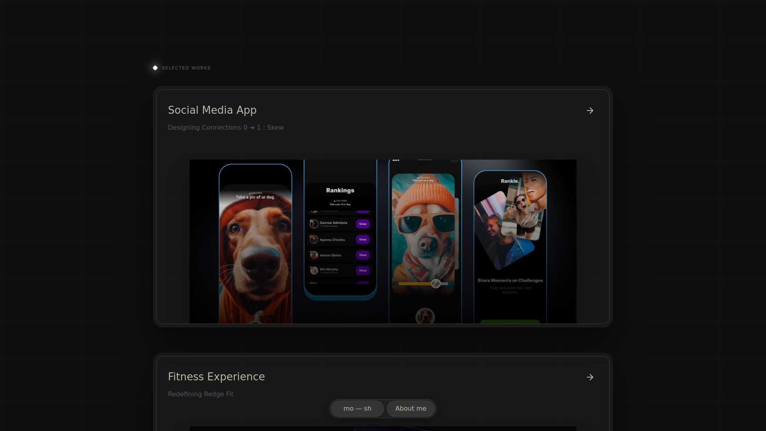This screenshot has width=766, height=431.
Task: Click the Social Media App arrow icon
Action: click(590, 111)
